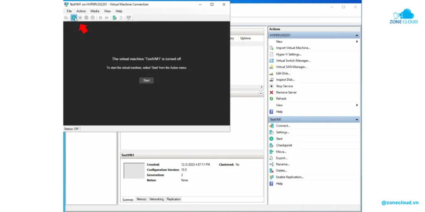Click the TestVM1 Settings icon

pos(271,132)
